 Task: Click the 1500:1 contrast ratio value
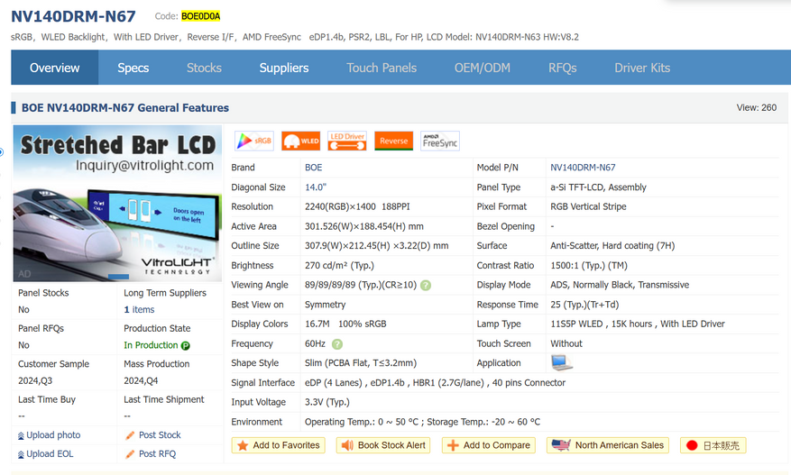click(x=589, y=266)
